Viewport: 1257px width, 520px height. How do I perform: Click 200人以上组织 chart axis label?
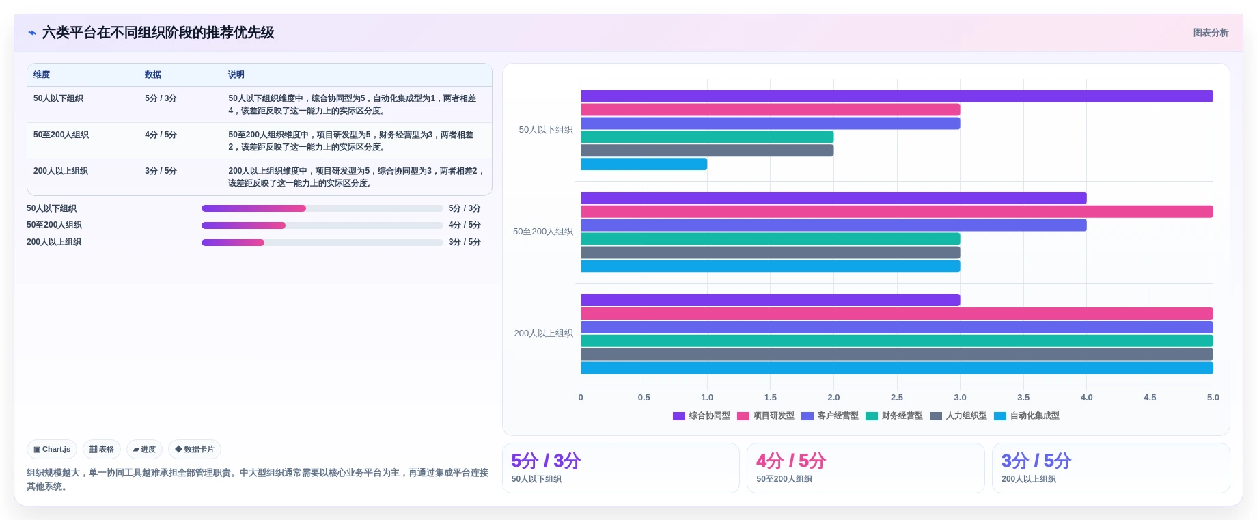(544, 333)
